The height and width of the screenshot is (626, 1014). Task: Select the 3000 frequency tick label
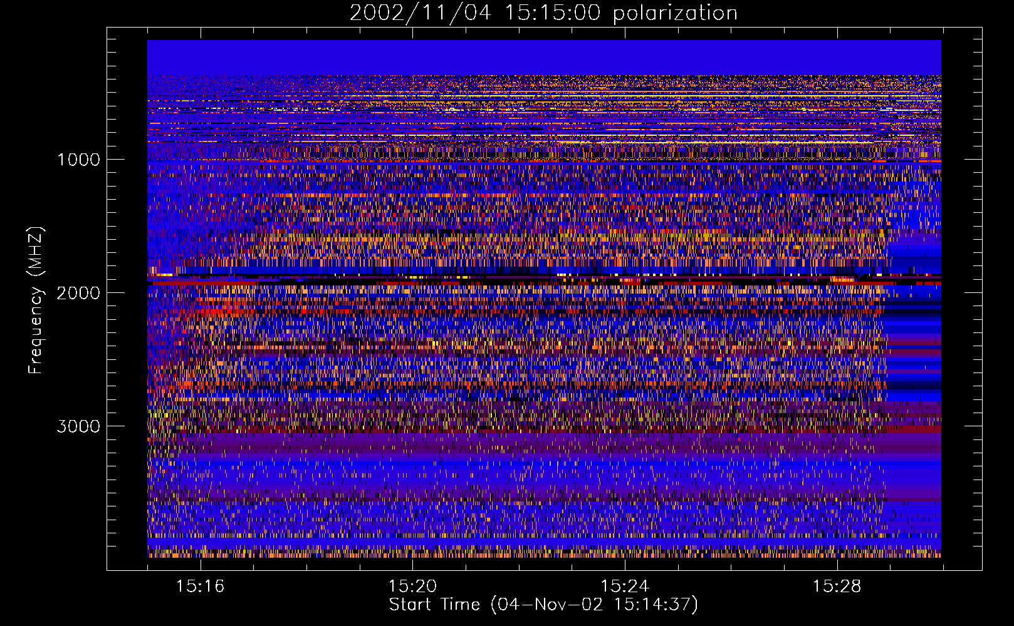78,426
